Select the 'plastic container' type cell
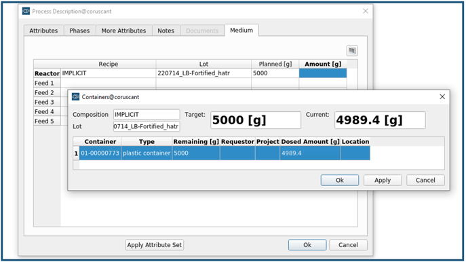The image size is (466, 262). [x=147, y=153]
